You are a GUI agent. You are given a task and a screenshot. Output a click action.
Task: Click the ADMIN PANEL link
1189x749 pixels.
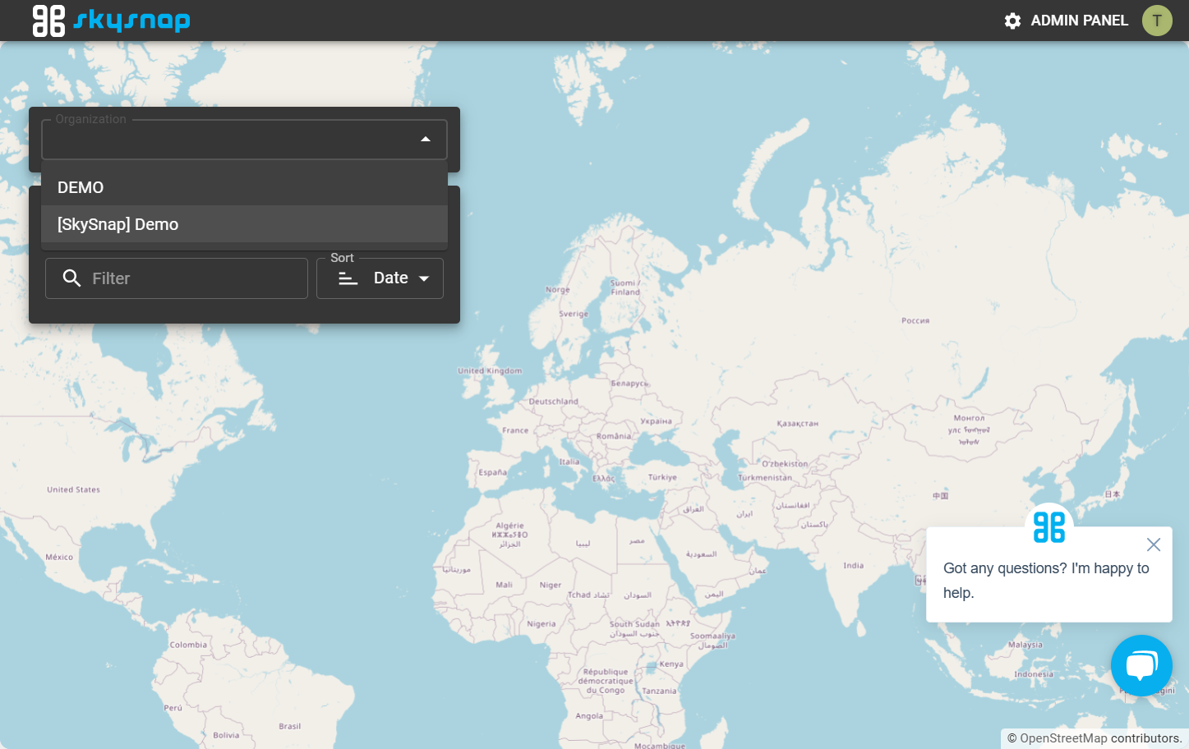point(1079,21)
